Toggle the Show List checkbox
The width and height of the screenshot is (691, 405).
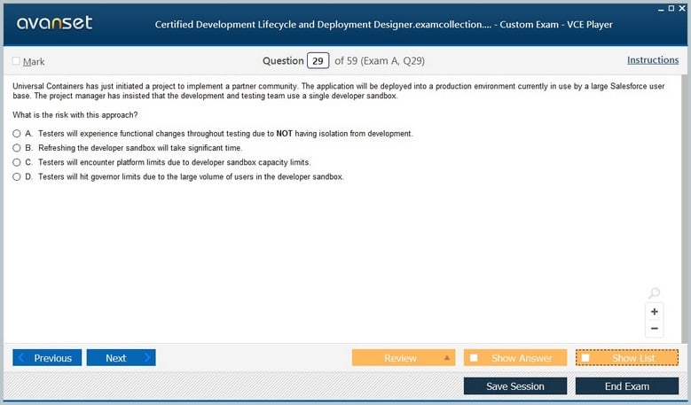click(x=585, y=357)
